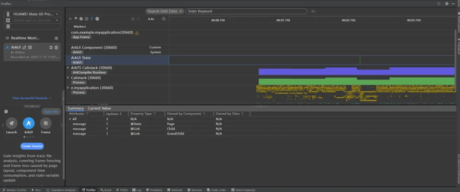Select the message row owned by Child
This screenshot has width=460, height=192.
tap(158, 128)
